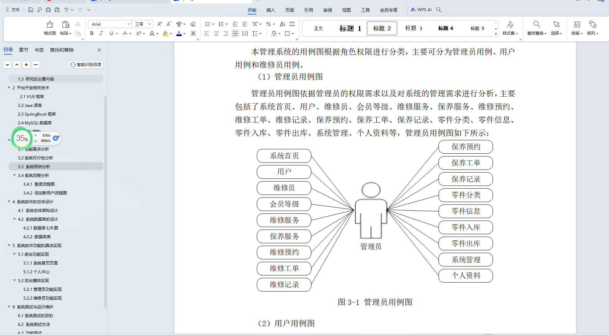The height and width of the screenshot is (335, 609).
Task: Open the Find and Replace (查找替换) dropdown
Action: (x=537, y=33)
